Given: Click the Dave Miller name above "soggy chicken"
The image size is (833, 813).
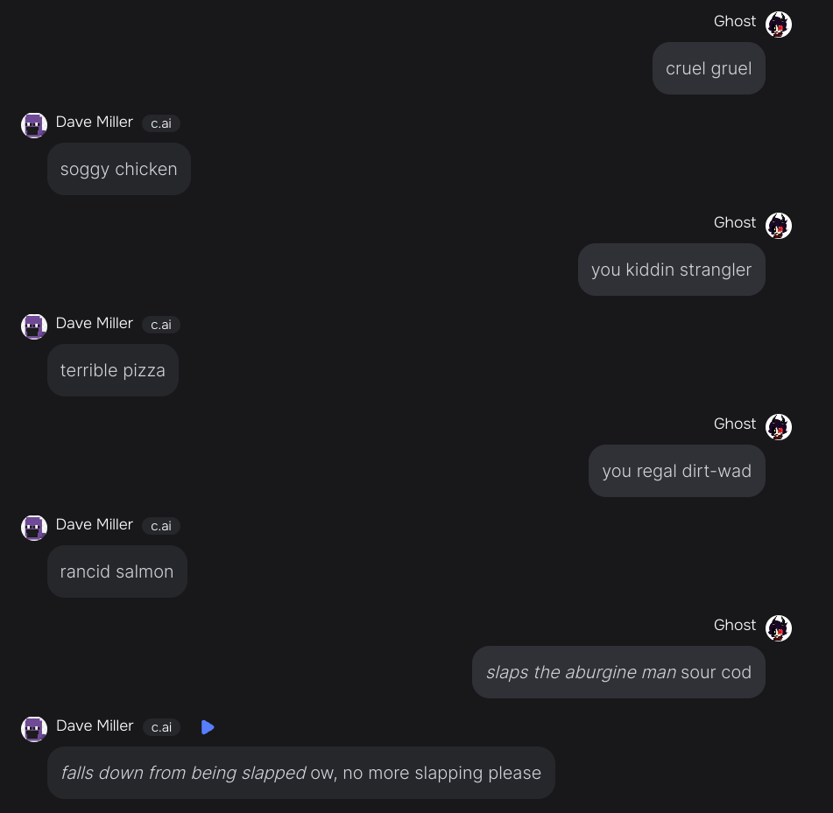Looking at the screenshot, I should point(95,122).
